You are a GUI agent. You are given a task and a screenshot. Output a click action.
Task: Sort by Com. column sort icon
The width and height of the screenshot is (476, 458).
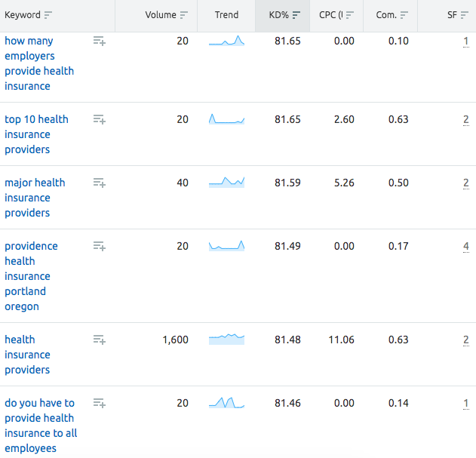[404, 15]
